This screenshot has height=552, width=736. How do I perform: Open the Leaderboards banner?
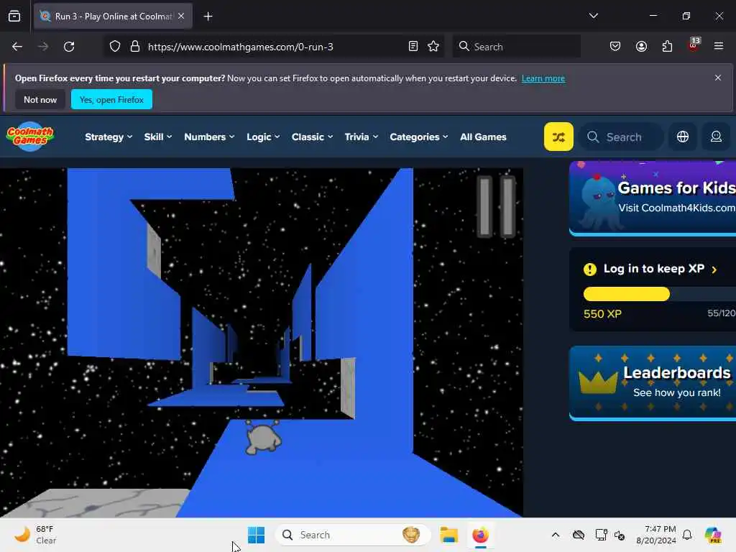(x=653, y=383)
